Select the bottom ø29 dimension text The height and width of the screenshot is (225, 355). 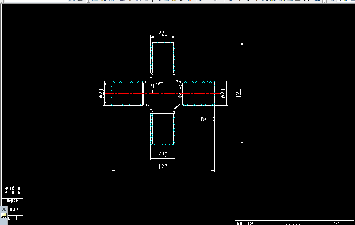pyautogui.click(x=163, y=155)
